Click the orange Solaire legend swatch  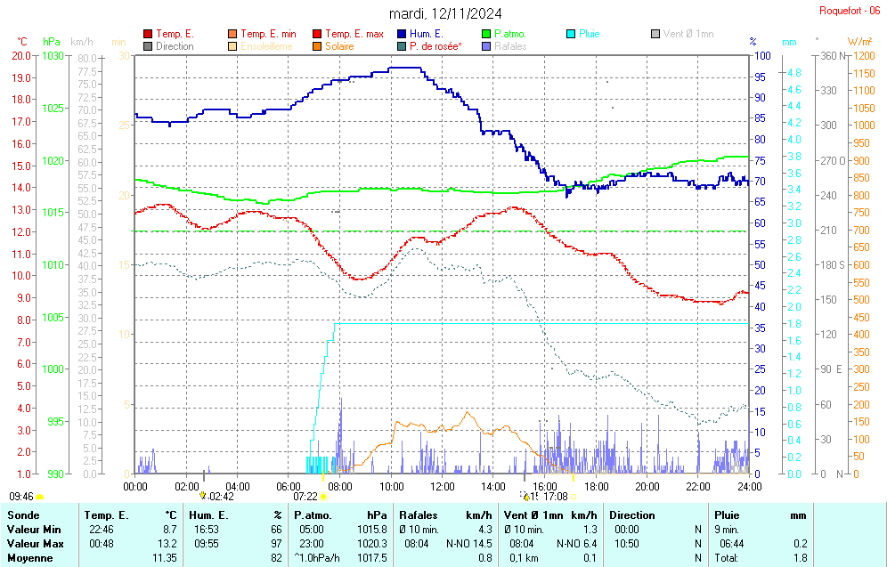click(317, 46)
